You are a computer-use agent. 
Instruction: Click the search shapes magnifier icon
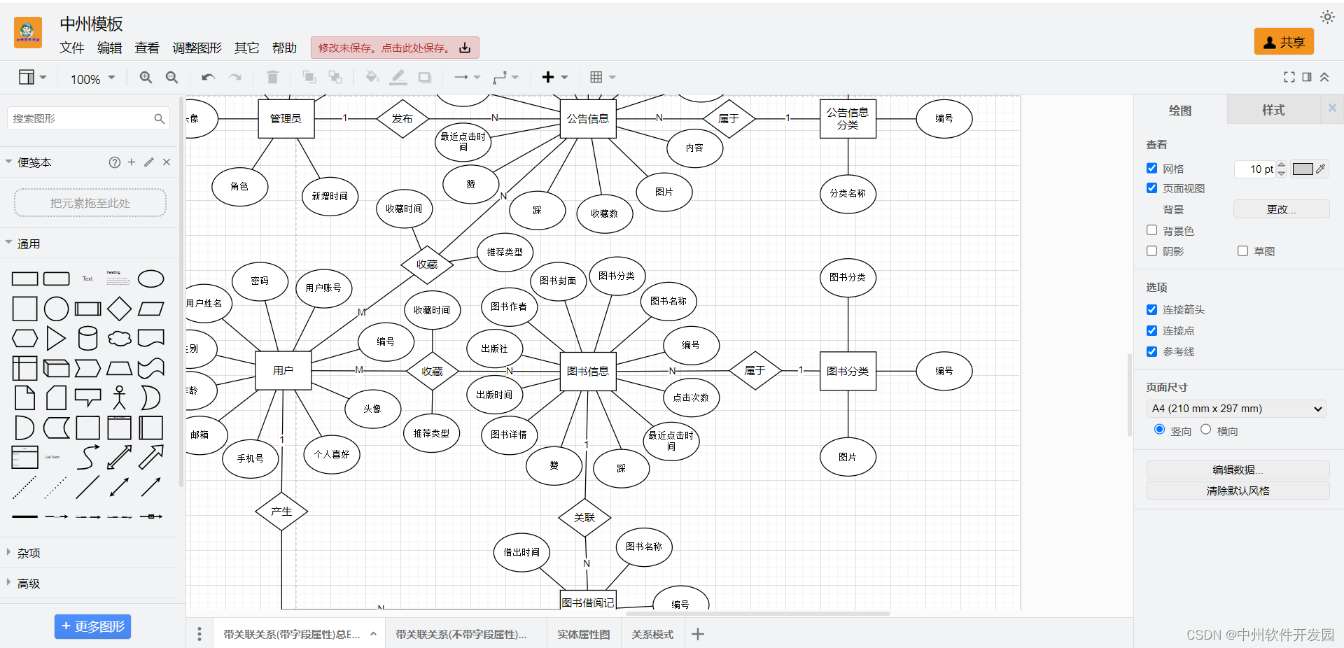(160, 119)
